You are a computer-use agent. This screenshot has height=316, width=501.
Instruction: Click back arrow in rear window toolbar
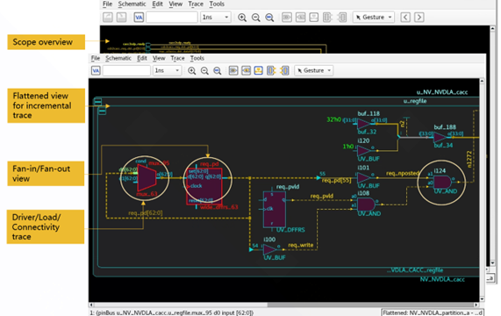point(405,17)
